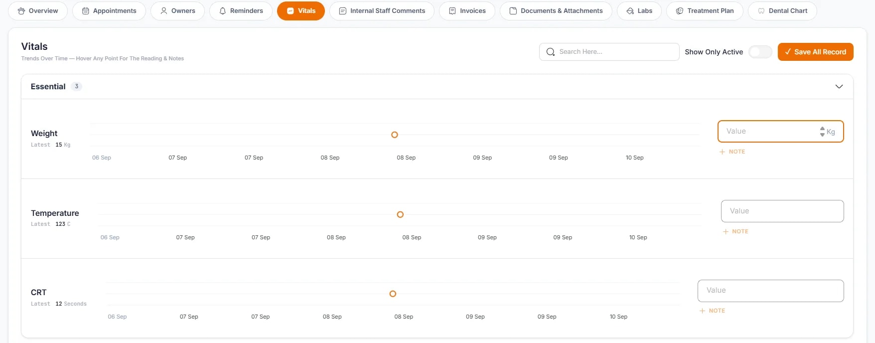Add a note for CRT
This screenshot has height=343, width=875.
tap(712, 311)
